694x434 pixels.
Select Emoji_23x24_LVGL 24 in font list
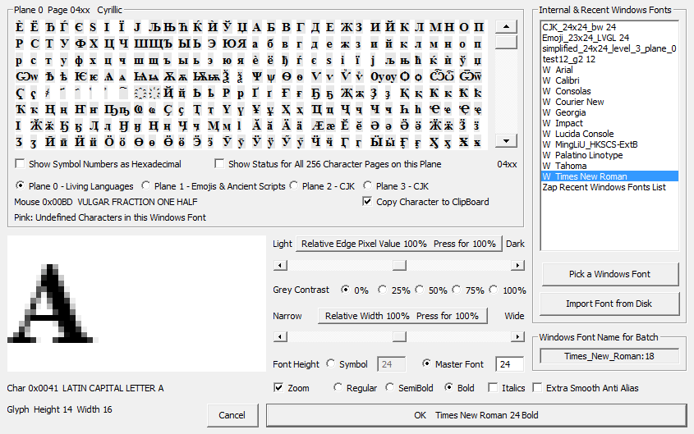click(x=610, y=38)
